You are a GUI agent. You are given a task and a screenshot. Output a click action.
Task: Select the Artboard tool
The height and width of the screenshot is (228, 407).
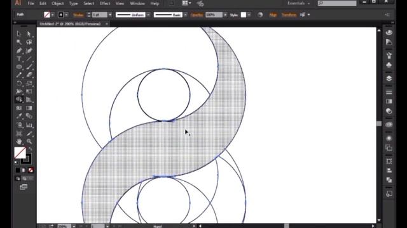[19, 134]
